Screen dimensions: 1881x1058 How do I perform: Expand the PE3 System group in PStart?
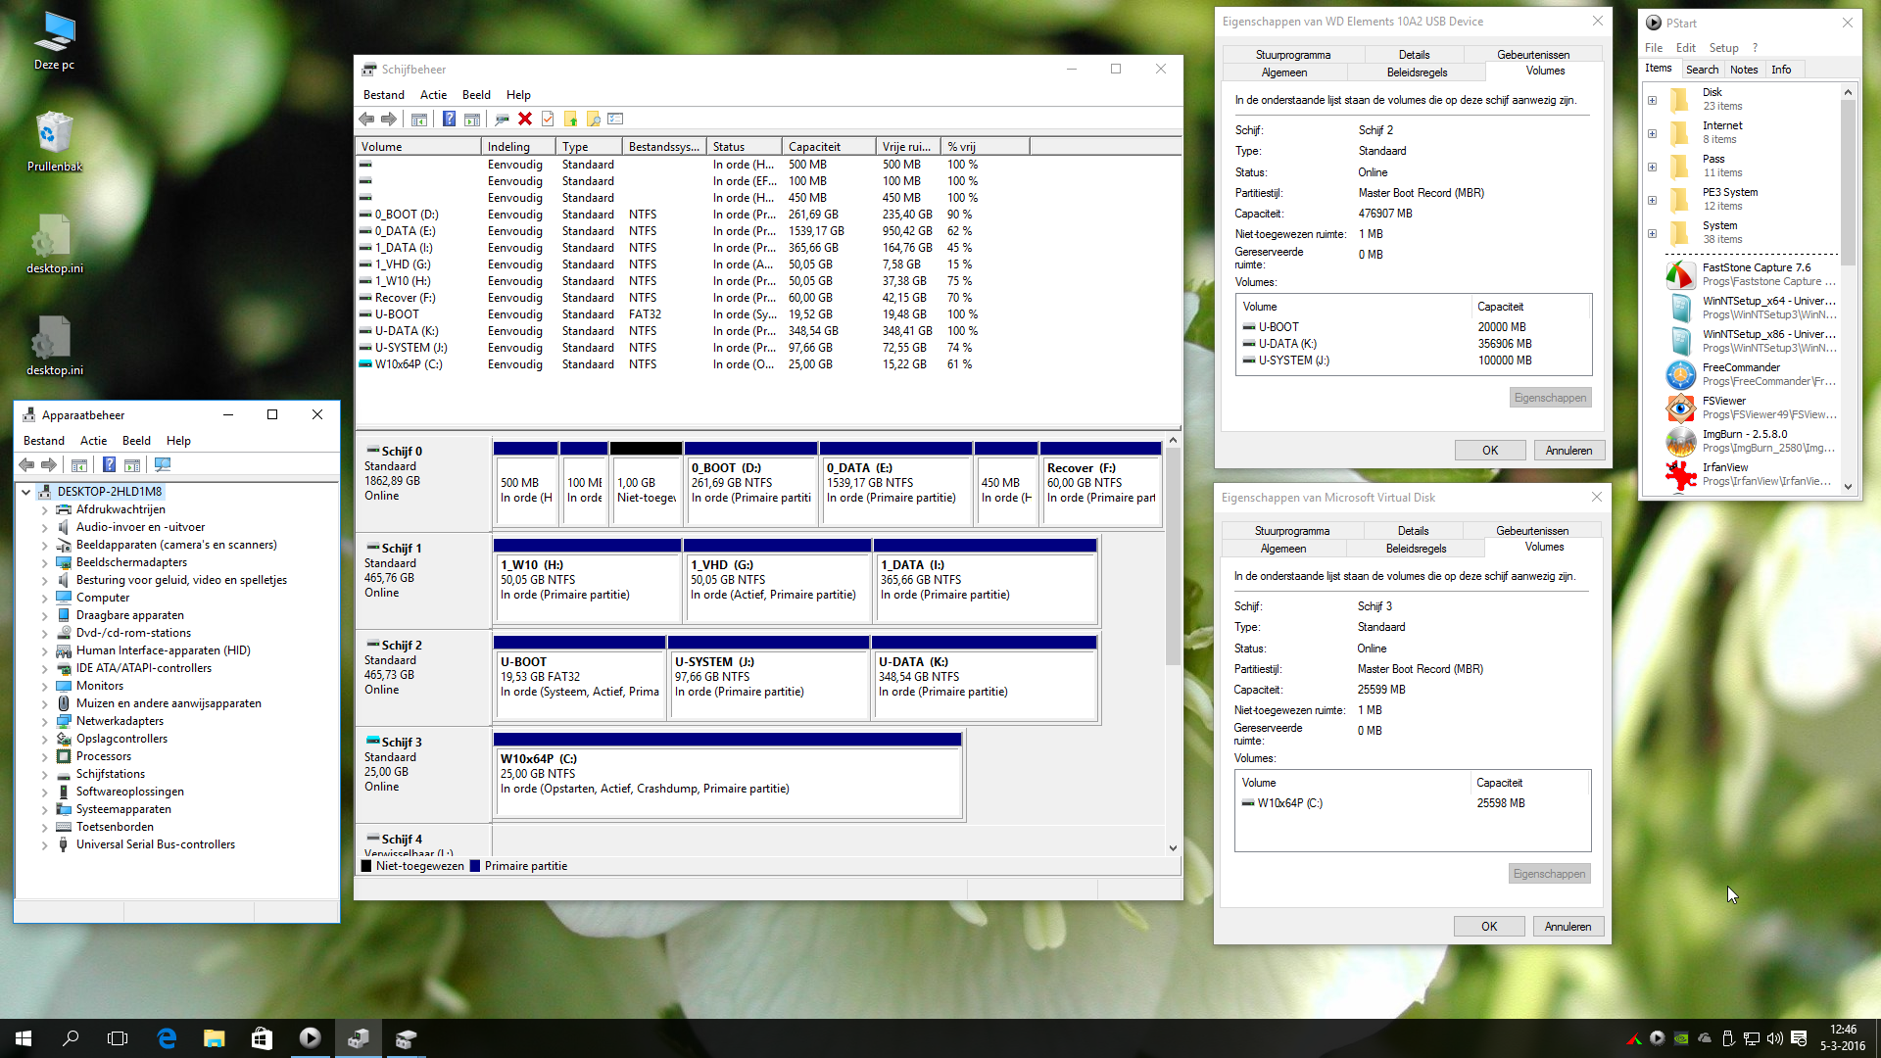click(1652, 200)
